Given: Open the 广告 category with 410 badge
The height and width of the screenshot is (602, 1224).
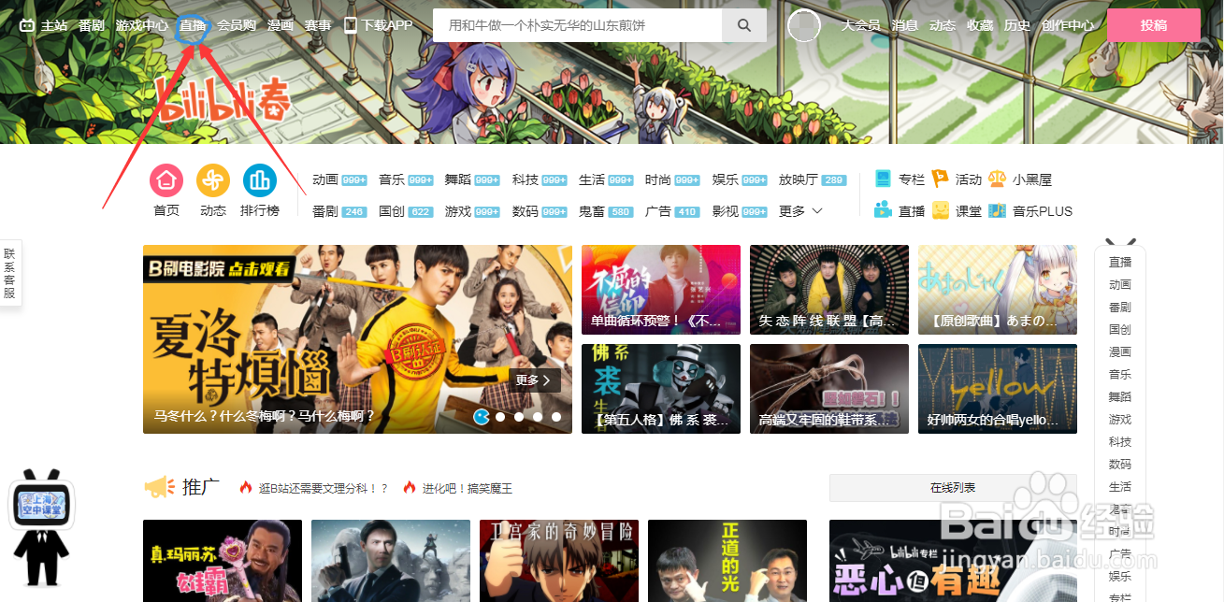Looking at the screenshot, I should (672, 211).
